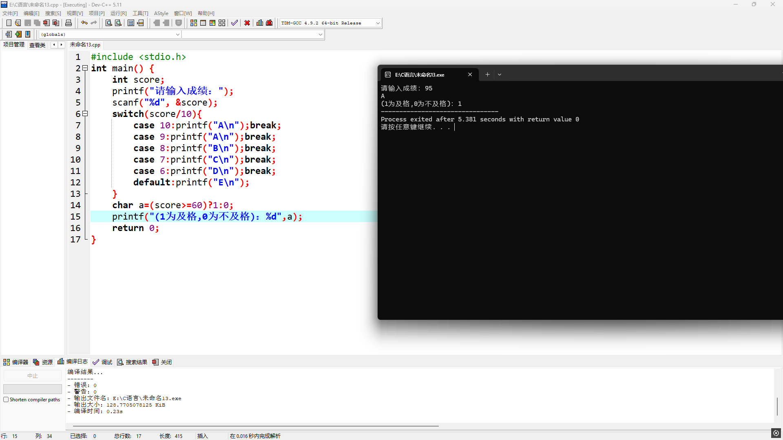The height and width of the screenshot is (440, 783).
Task: Click the Profile analysis bar chart icon
Action: point(260,23)
